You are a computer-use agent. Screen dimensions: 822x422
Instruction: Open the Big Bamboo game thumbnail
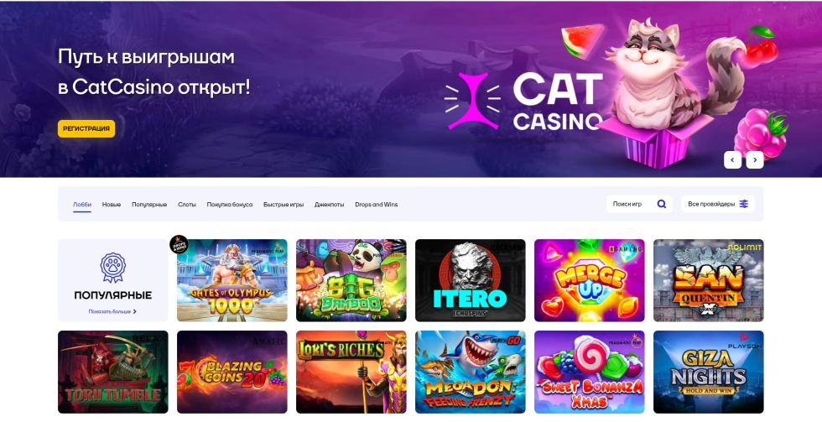(351, 280)
